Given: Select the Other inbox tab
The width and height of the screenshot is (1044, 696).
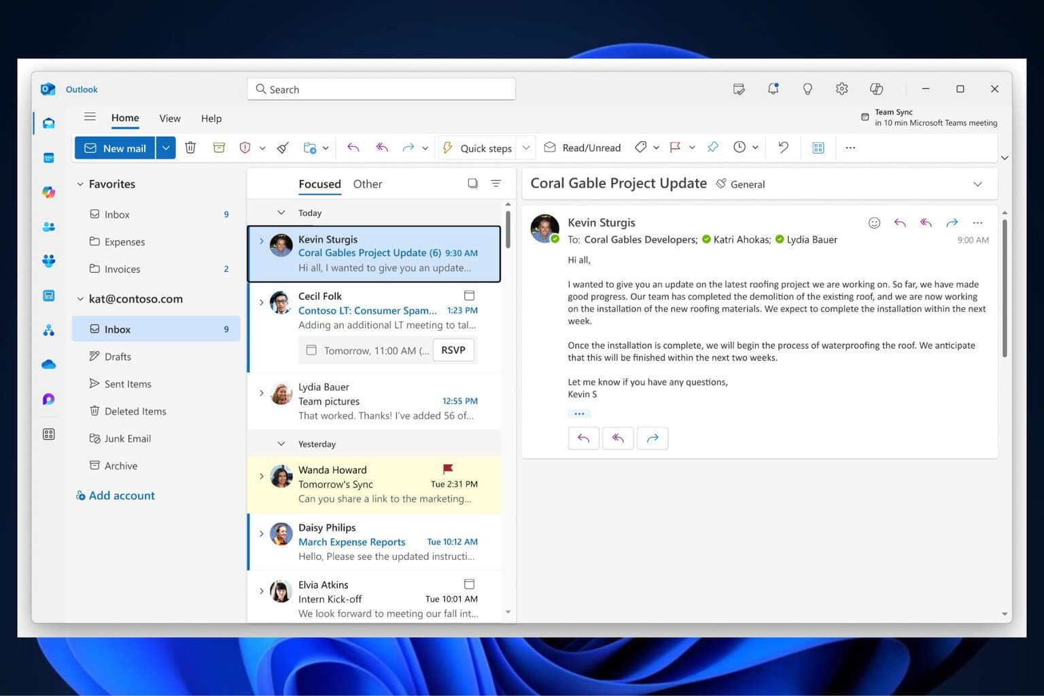Looking at the screenshot, I should pos(368,184).
